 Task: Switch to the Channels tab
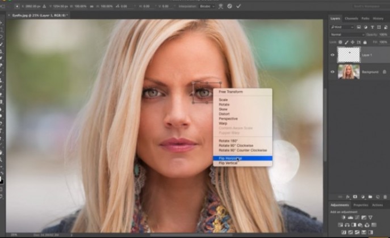pyautogui.click(x=351, y=19)
